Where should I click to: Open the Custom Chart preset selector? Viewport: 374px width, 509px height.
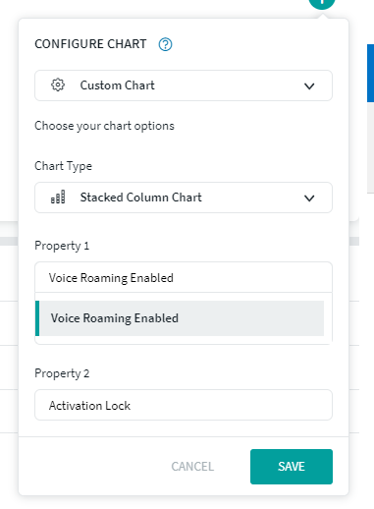(184, 85)
